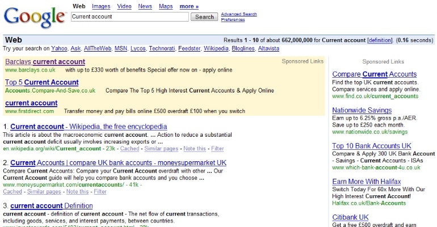This screenshot has width=437, height=227.
Task: Open the Barclays current account sponsored link
Action: [x=45, y=61]
